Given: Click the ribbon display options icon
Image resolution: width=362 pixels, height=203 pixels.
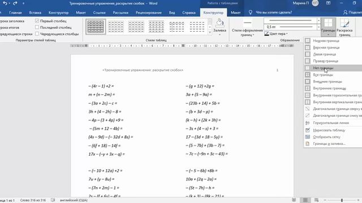Looking at the screenshot, I should tap(328, 3).
